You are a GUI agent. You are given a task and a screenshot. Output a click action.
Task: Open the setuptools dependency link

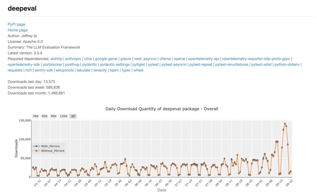click(65, 70)
